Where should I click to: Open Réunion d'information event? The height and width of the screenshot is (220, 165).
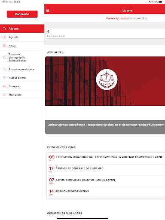pyautogui.click(x=106, y=193)
